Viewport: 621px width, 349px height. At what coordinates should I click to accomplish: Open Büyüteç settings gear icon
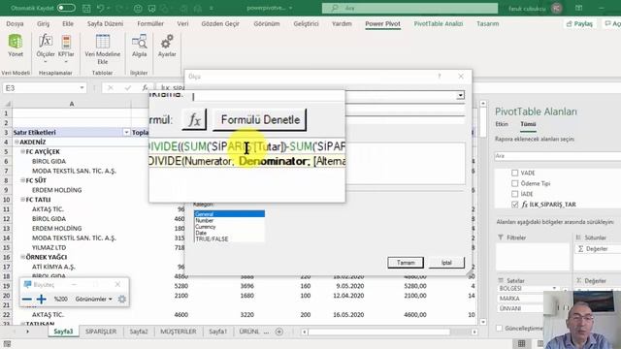point(122,300)
